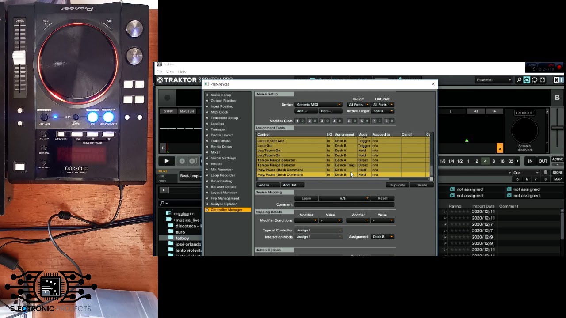Select the euro folder in browser tree

pyautogui.click(x=180, y=232)
